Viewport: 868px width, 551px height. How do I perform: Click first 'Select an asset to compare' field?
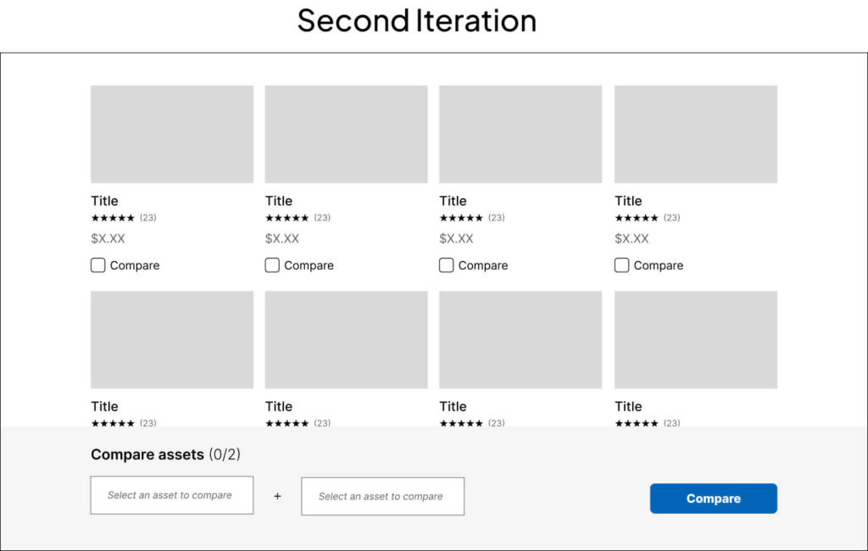click(x=171, y=495)
